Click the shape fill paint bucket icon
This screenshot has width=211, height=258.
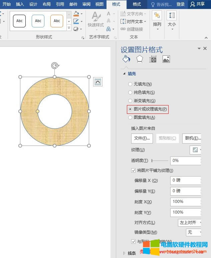tap(76, 14)
